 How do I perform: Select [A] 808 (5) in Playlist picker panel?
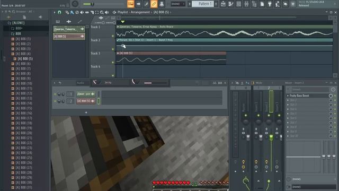click(69, 36)
